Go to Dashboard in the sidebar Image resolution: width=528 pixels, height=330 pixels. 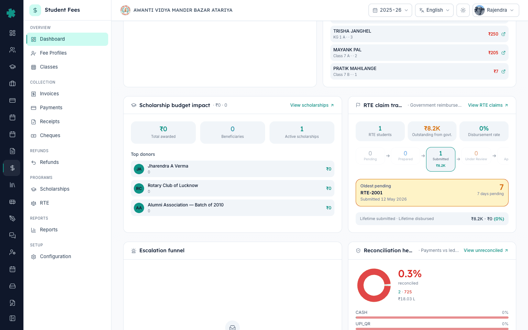click(67, 39)
